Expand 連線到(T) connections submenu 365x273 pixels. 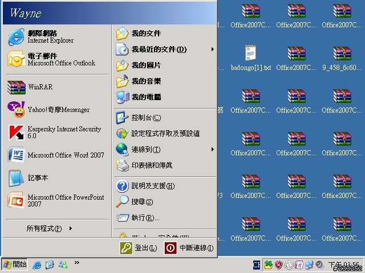[165, 149]
